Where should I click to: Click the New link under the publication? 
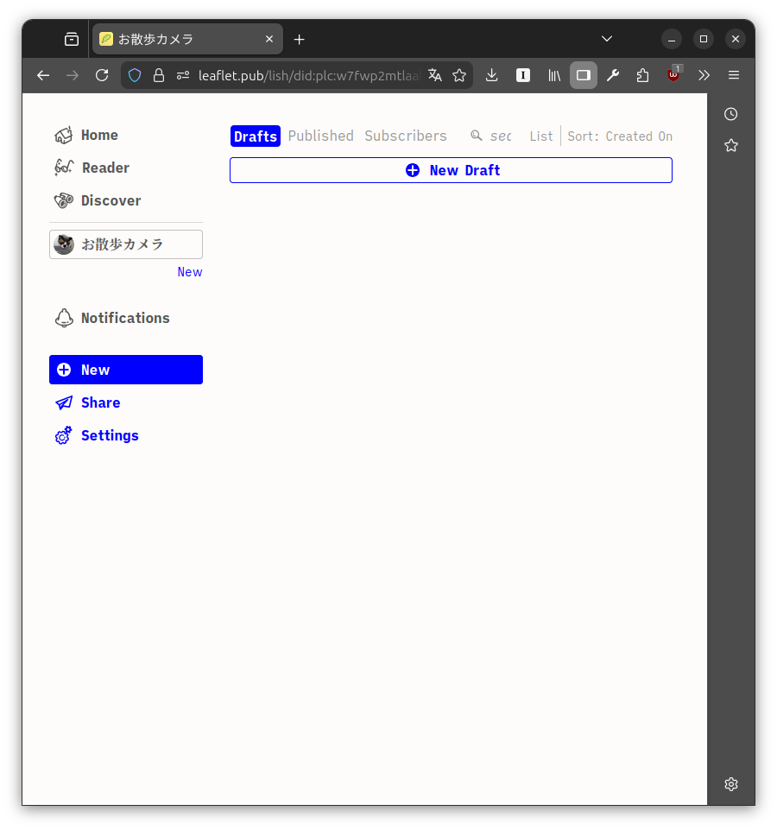(x=189, y=271)
